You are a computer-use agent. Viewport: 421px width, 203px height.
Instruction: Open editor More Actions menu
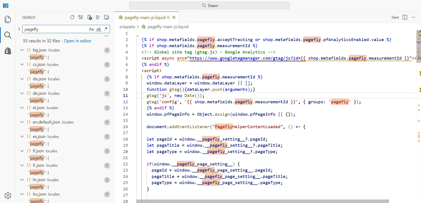(x=413, y=17)
